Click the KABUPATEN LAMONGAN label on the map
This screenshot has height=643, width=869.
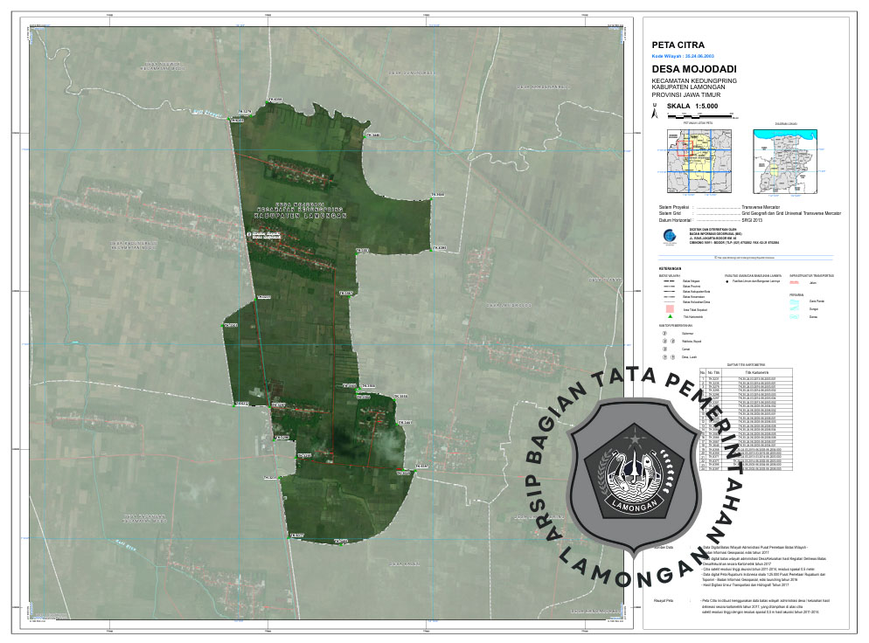point(300,215)
